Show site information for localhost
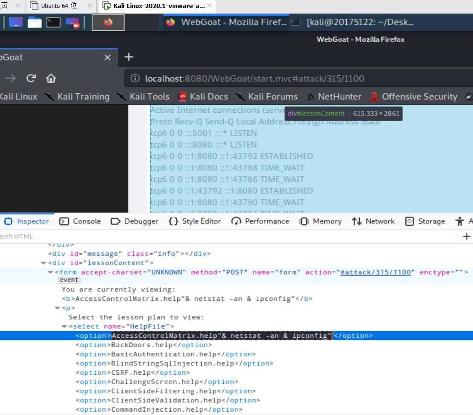Viewport: 473px width, 415px height. (x=135, y=79)
